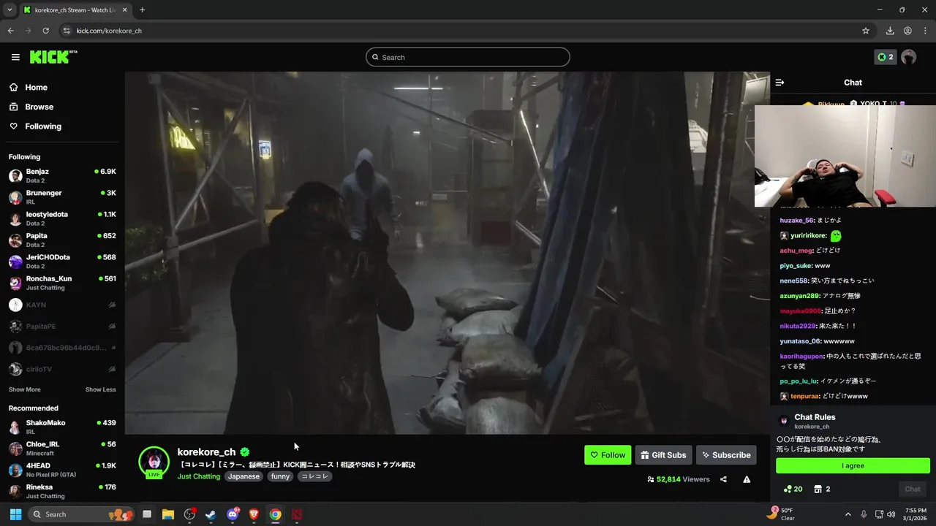Show hidden system tray icons
Image resolution: width=936 pixels, height=526 pixels.
848,514
